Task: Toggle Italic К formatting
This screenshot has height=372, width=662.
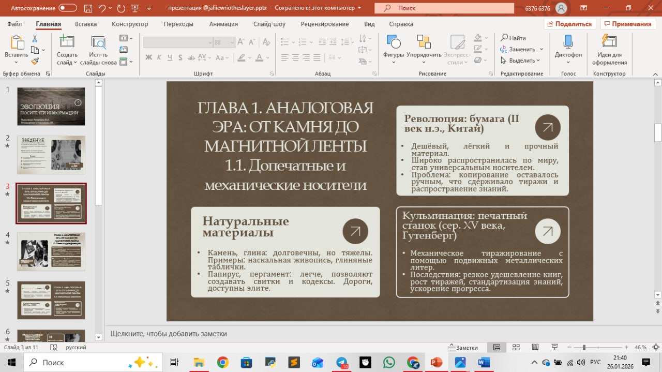Action: click(x=160, y=57)
